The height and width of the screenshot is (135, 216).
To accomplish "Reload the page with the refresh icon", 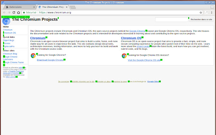I will 14,12.
